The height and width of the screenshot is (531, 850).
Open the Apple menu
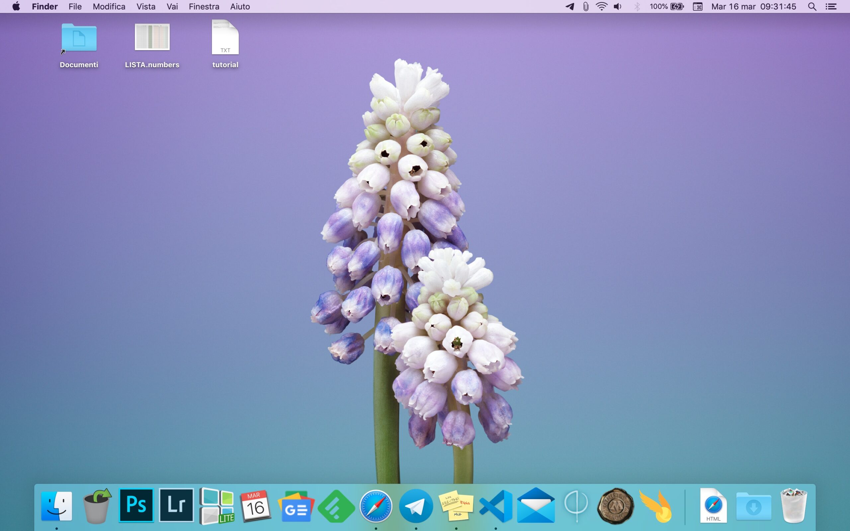16,7
